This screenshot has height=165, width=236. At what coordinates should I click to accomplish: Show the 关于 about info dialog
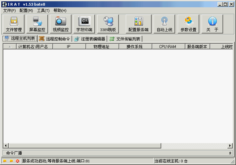pyautogui.click(x=212, y=24)
